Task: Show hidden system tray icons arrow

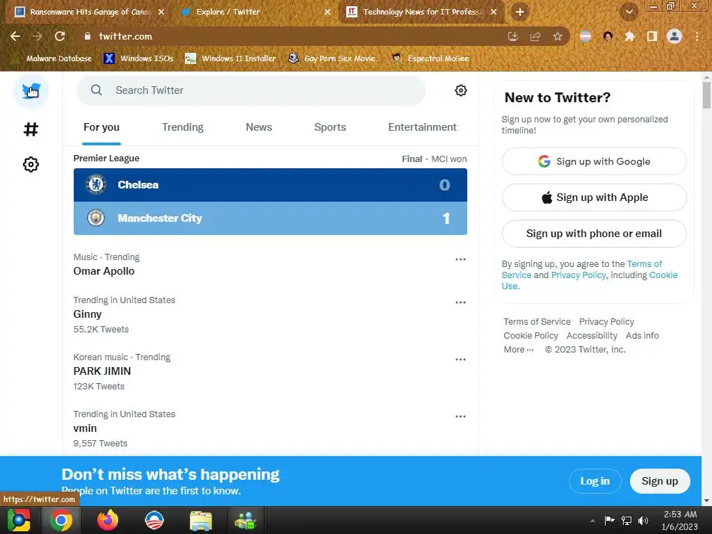Action: coord(592,521)
